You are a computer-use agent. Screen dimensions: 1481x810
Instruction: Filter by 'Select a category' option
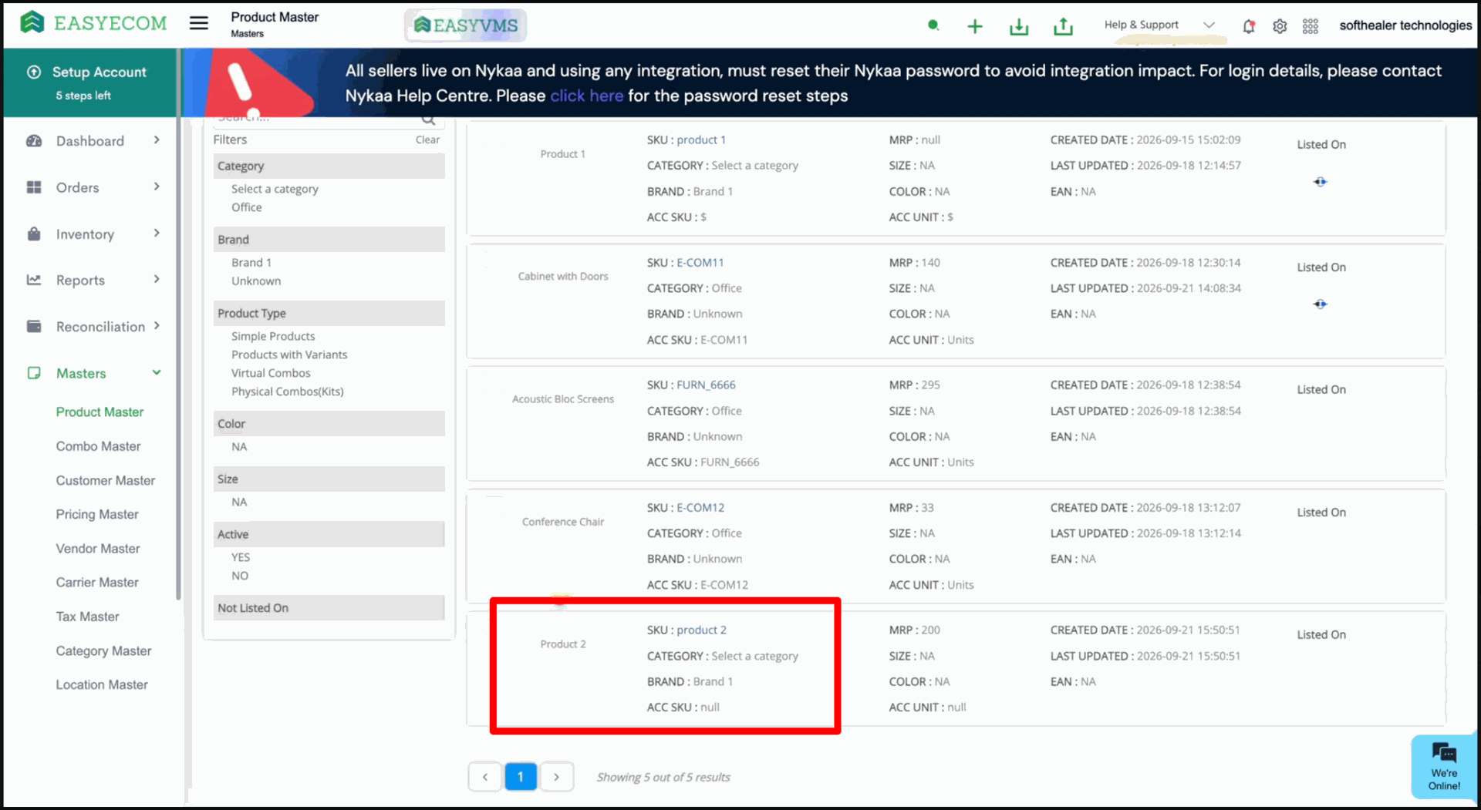pos(275,189)
